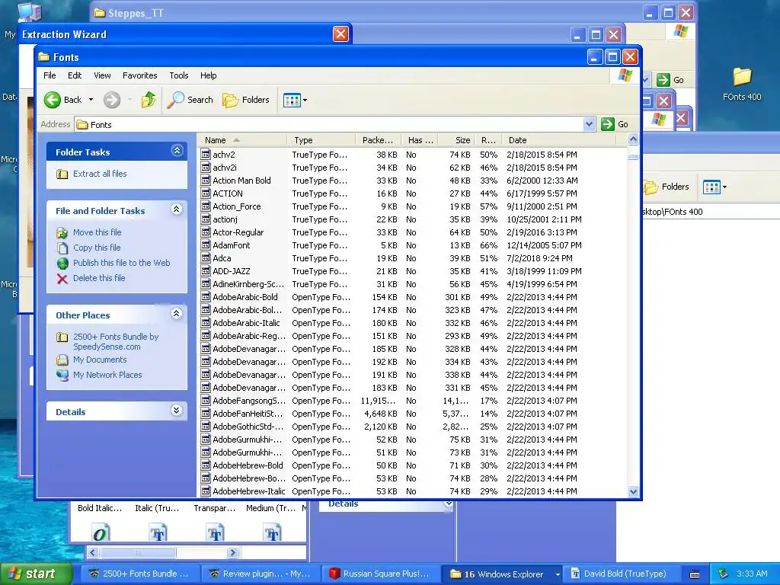The width and height of the screenshot is (780, 585).
Task: Click Copy this file link
Action: click(97, 248)
